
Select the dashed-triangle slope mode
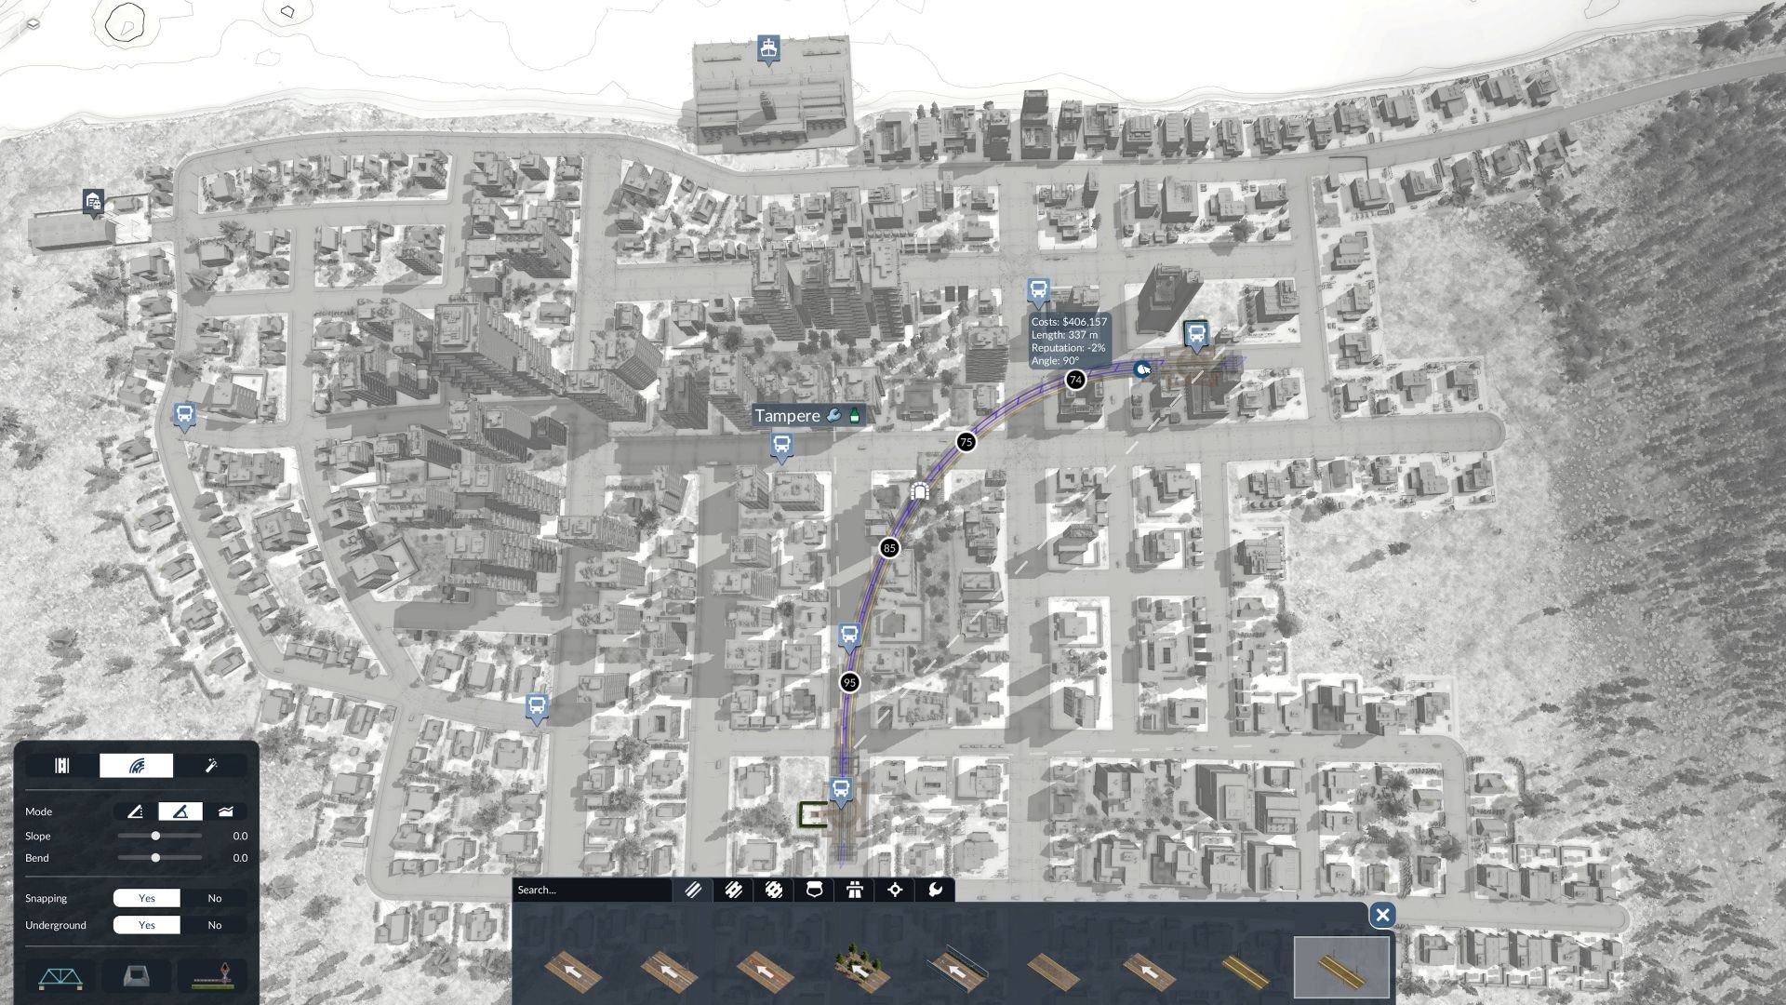pyautogui.click(x=136, y=811)
